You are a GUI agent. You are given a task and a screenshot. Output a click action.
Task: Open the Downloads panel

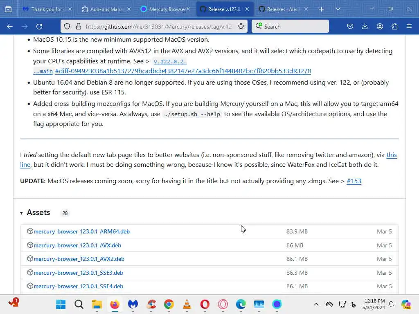tap(365, 27)
